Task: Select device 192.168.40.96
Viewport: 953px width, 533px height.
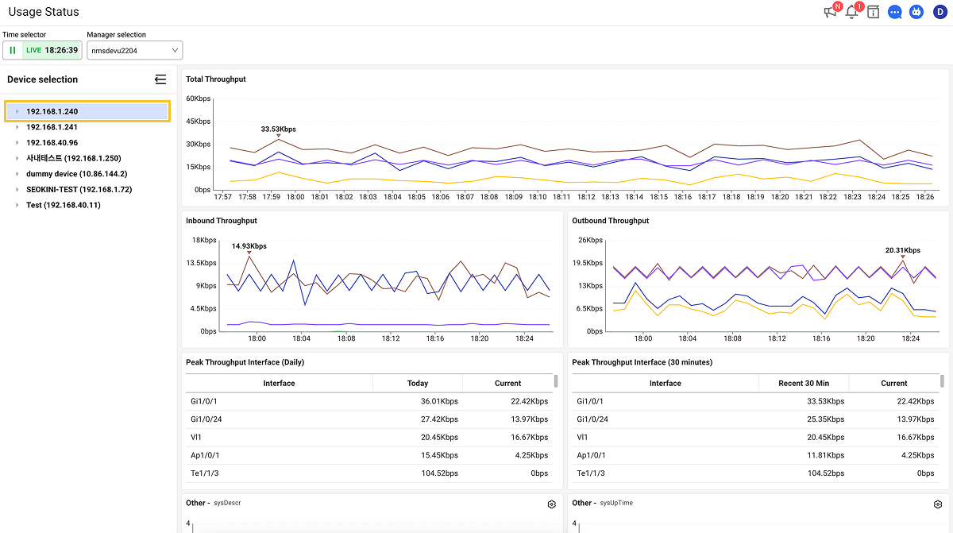Action: click(52, 143)
